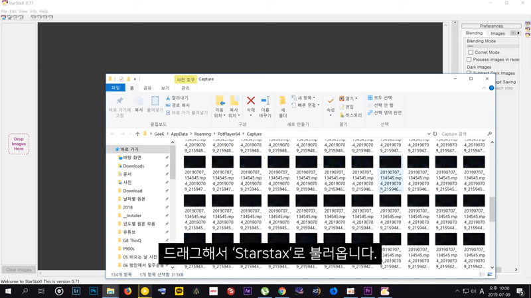Click the Blending tab in Preferences

474,33
